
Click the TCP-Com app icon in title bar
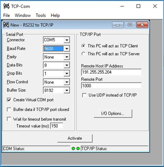(6, 6)
